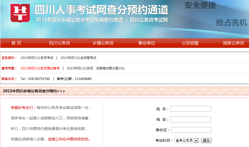
Task: Click the 2015年四川乡镇公务员查分预约 heading
Action: click(34, 91)
